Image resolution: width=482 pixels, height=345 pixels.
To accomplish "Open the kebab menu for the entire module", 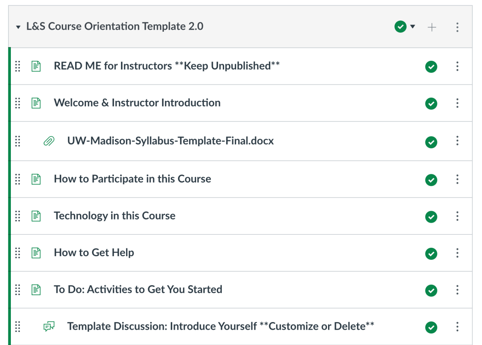I will click(457, 27).
